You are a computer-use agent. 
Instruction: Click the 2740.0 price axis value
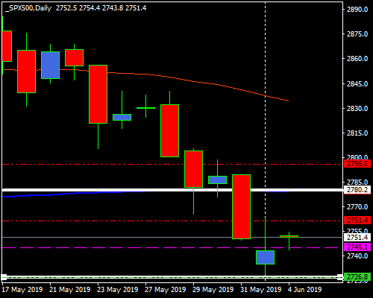[357, 256]
